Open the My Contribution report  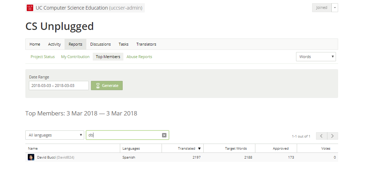tap(75, 57)
